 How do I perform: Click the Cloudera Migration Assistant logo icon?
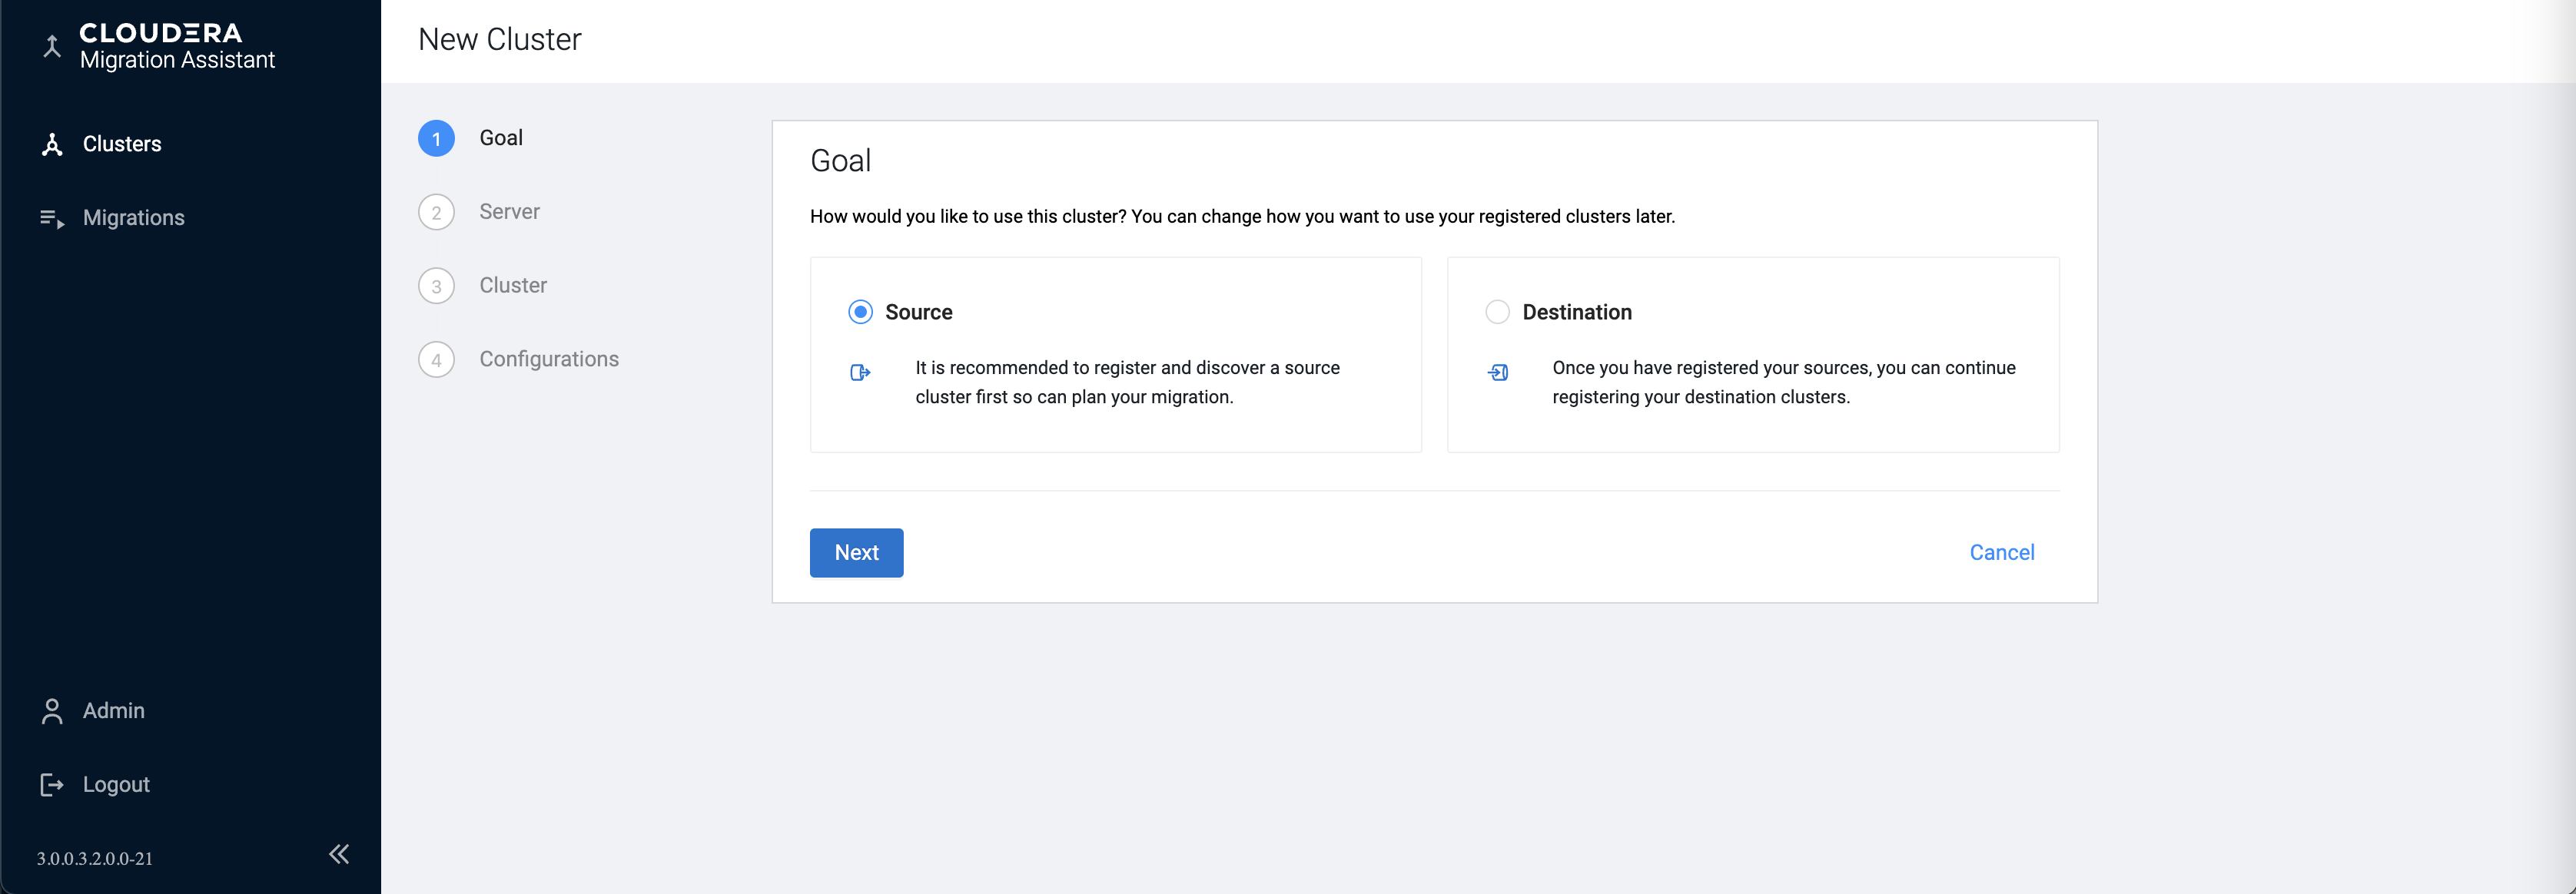pos(52,46)
